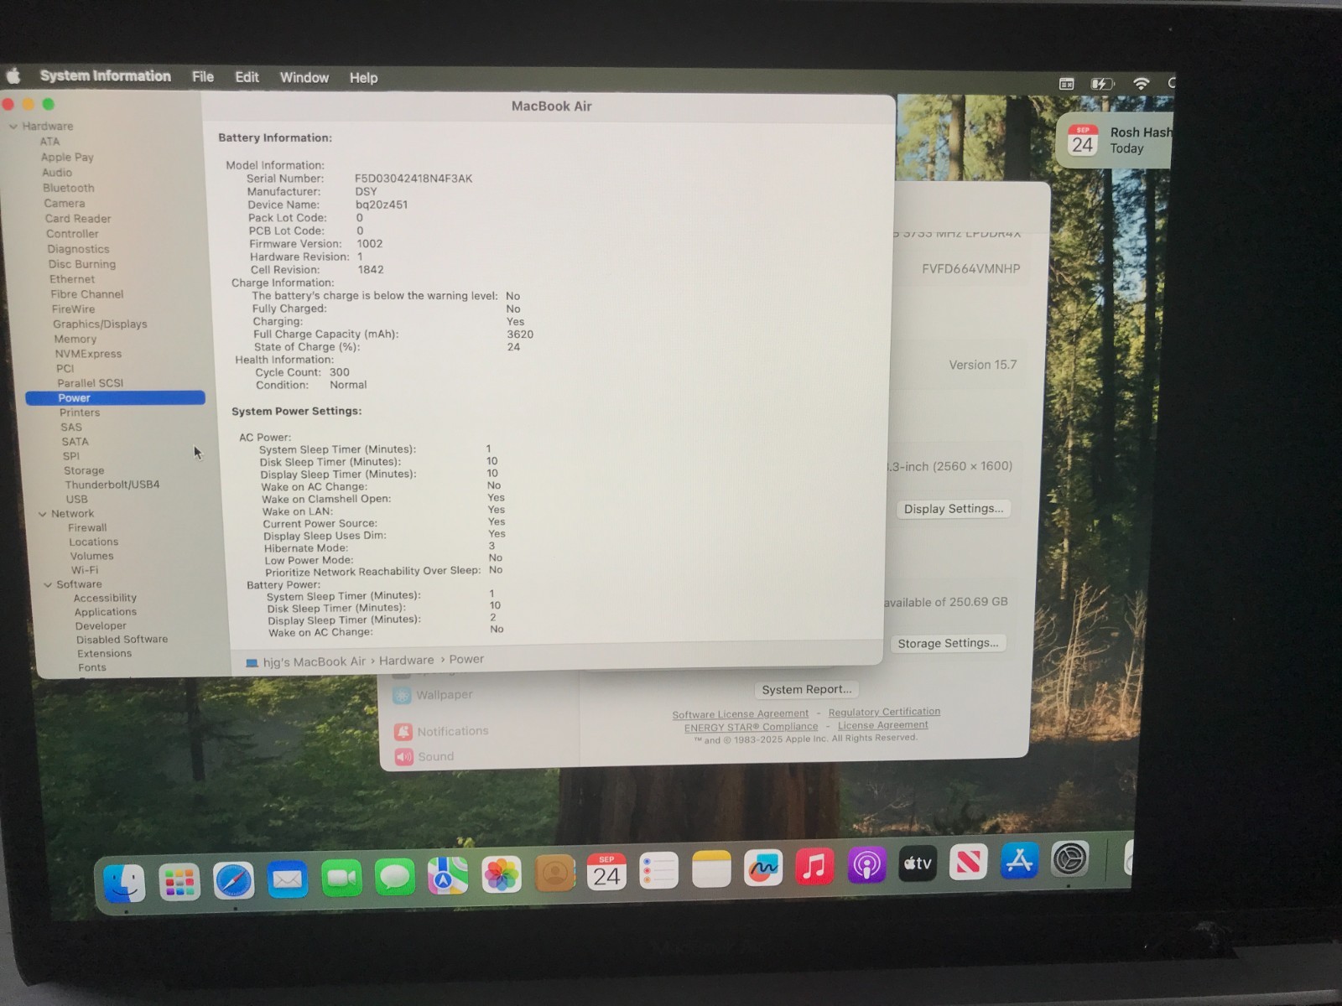Image resolution: width=1342 pixels, height=1006 pixels.
Task: Open the Apple menu
Action: point(13,75)
